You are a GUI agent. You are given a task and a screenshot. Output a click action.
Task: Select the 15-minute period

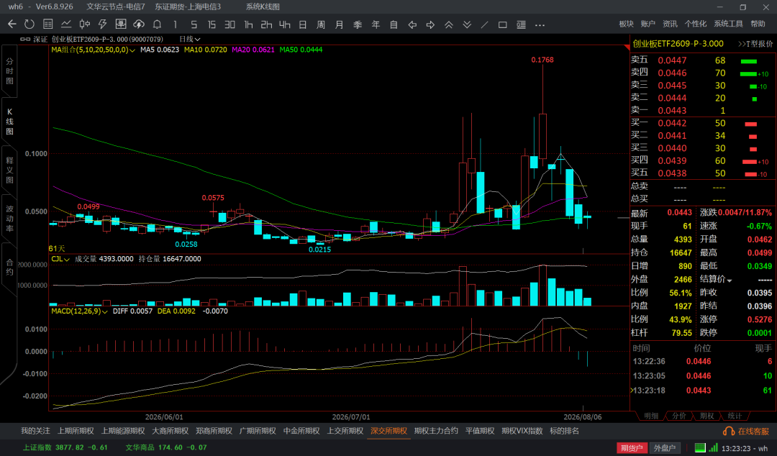[x=212, y=24]
